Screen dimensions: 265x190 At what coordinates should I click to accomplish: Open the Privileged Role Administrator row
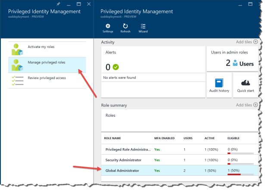click(128, 149)
